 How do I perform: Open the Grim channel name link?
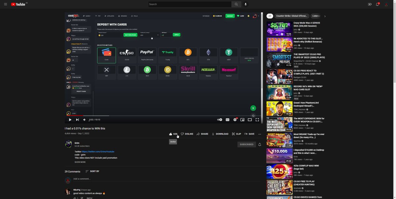pyautogui.click(x=77, y=143)
